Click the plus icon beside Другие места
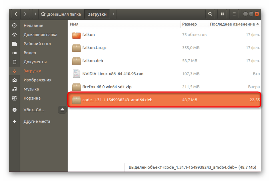This screenshot has height=181, width=270. click(x=15, y=121)
